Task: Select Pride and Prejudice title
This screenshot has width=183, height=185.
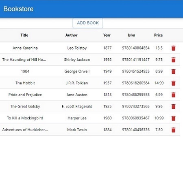Action: pyautogui.click(x=25, y=95)
